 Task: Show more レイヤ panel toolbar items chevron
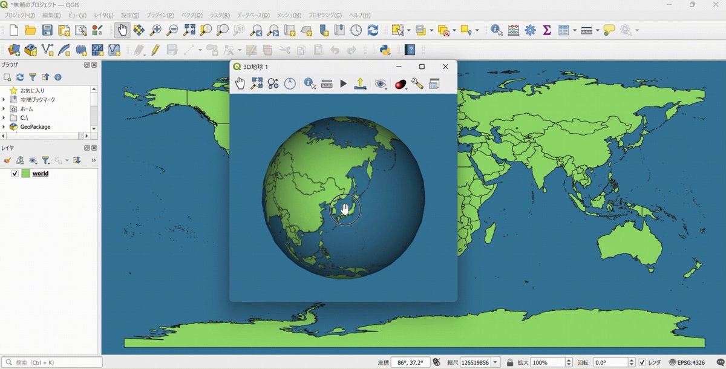tap(93, 160)
